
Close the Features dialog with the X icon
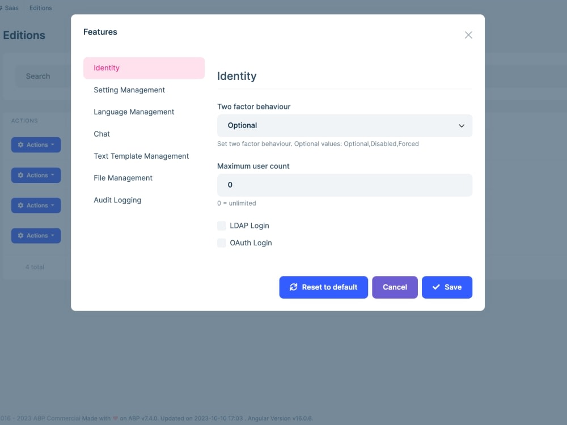(x=468, y=35)
